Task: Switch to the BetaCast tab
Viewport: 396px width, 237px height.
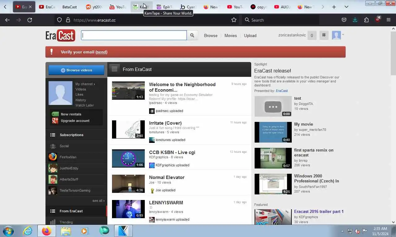Action: 69,7
